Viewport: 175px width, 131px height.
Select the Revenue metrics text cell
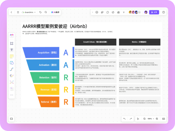coord(140,90)
